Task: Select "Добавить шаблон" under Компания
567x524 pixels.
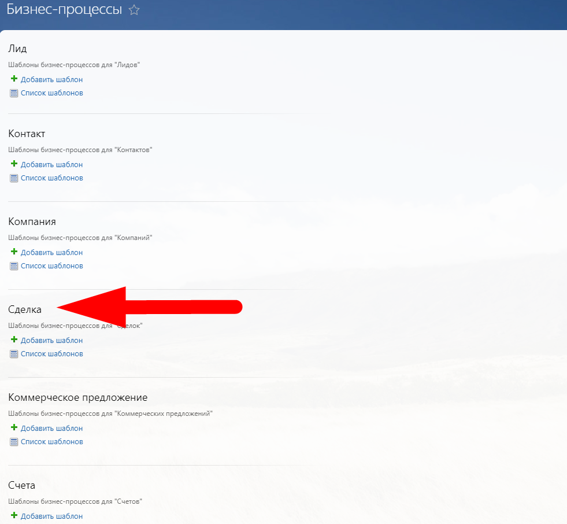Action: click(51, 253)
